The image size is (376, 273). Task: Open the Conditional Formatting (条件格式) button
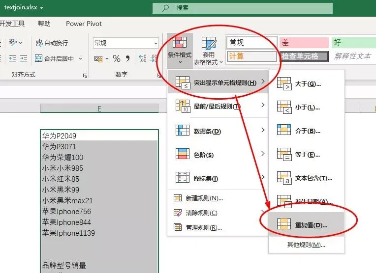tap(180, 51)
